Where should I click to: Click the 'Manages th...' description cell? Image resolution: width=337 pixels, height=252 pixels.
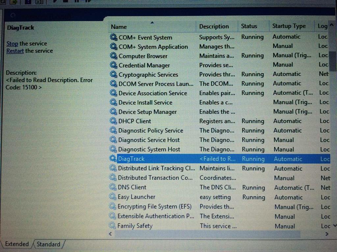(x=217, y=46)
